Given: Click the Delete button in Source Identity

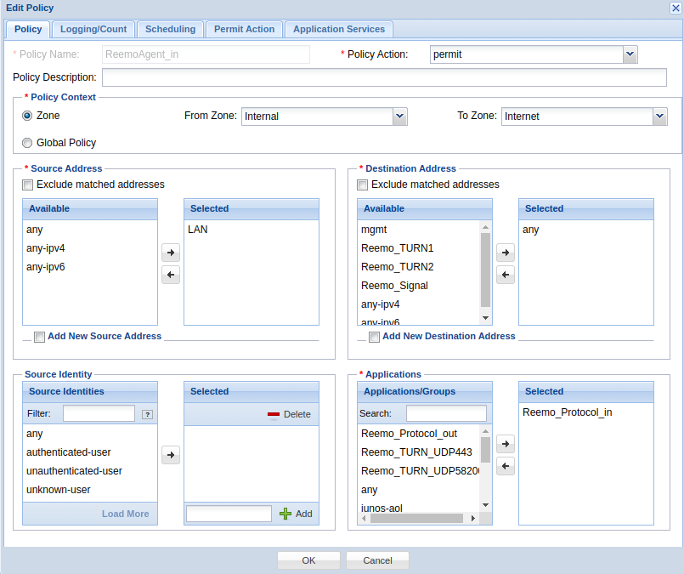Looking at the screenshot, I should tap(289, 414).
